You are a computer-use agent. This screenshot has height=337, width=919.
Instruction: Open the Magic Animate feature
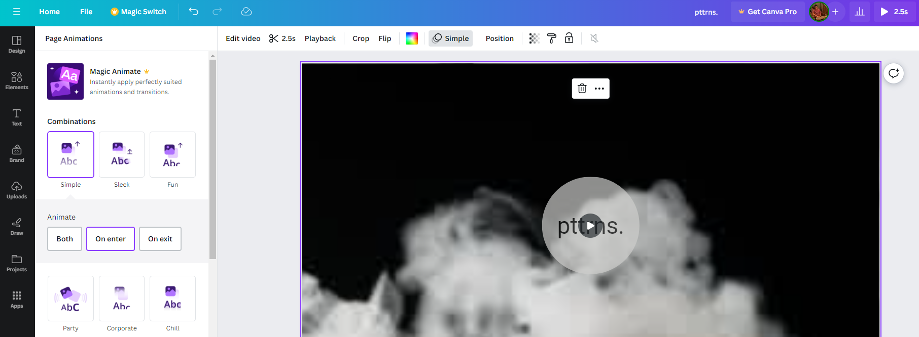point(121,81)
